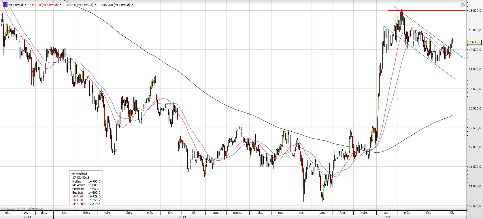Click the bold MOL:xbud info box title
This screenshot has height=219, width=483.
[x=79, y=174]
